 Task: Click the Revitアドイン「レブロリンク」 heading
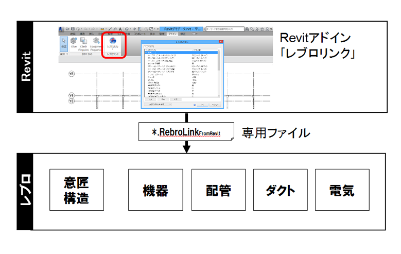(318, 45)
